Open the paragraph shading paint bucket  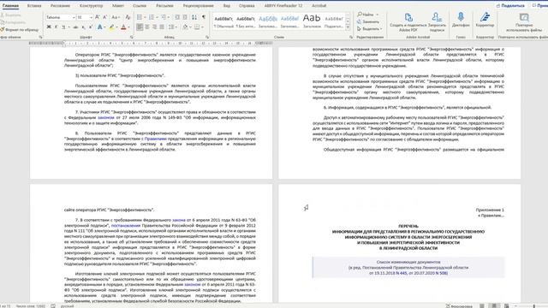[x=185, y=27]
